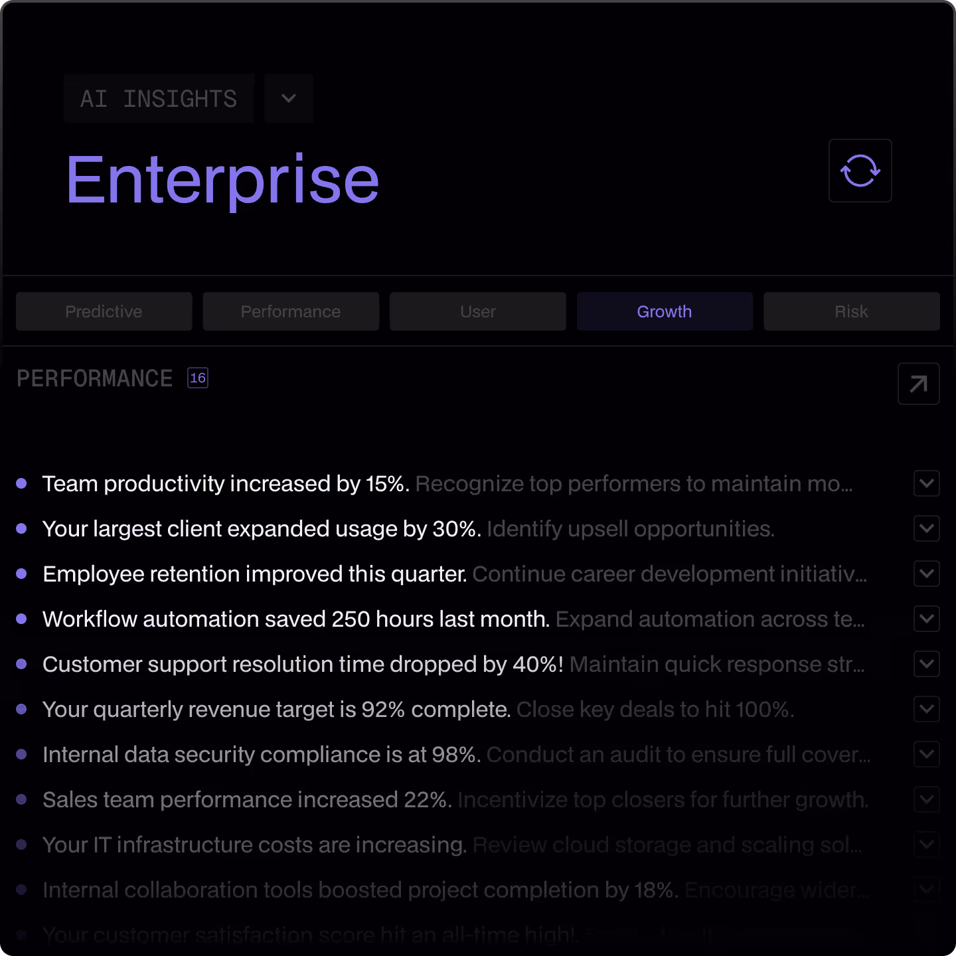Click the AI INSIGHTS label button
The height and width of the screenshot is (956, 956).
159,98
